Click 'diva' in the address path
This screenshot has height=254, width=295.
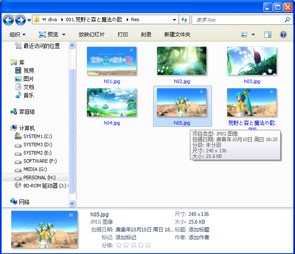click(52, 19)
